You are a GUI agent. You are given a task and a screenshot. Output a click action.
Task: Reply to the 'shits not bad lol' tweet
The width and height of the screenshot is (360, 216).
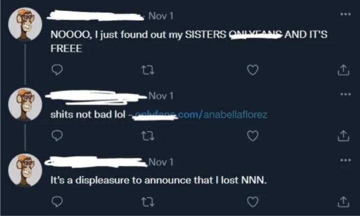point(57,136)
